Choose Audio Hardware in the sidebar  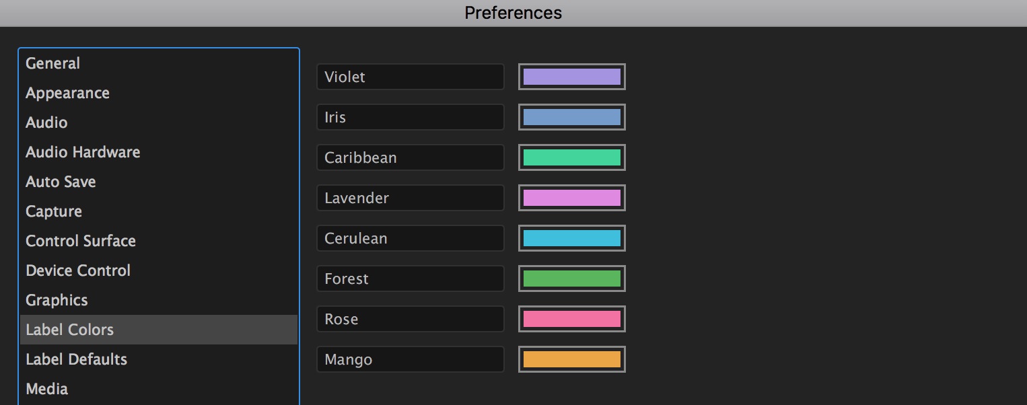pyautogui.click(x=159, y=152)
